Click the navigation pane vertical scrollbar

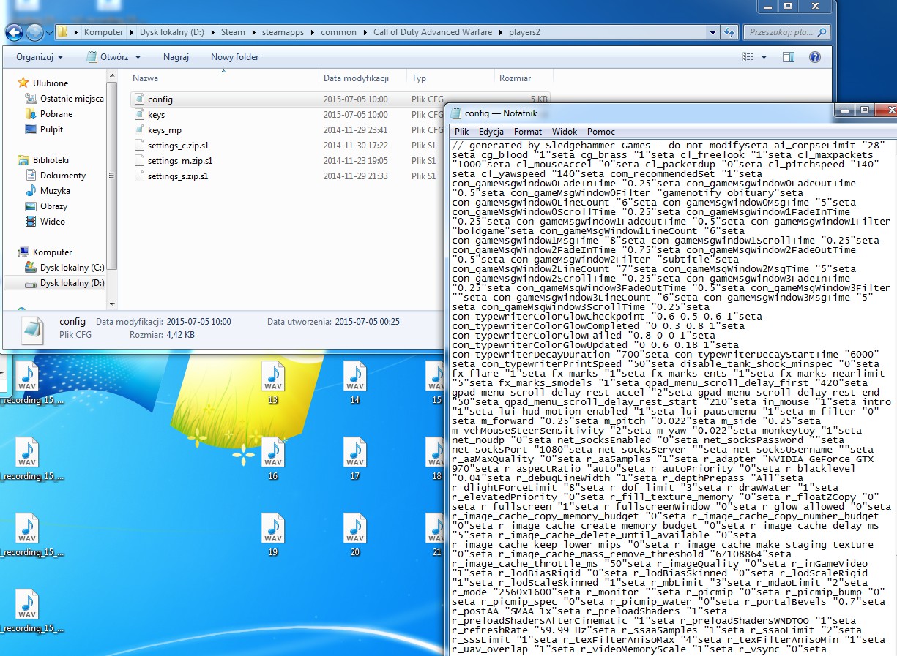pyautogui.click(x=113, y=189)
